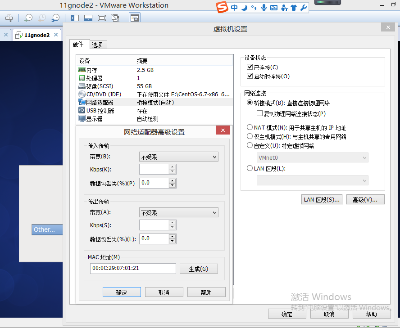Click the Sogou input method logo

pyautogui.click(x=222, y=7)
